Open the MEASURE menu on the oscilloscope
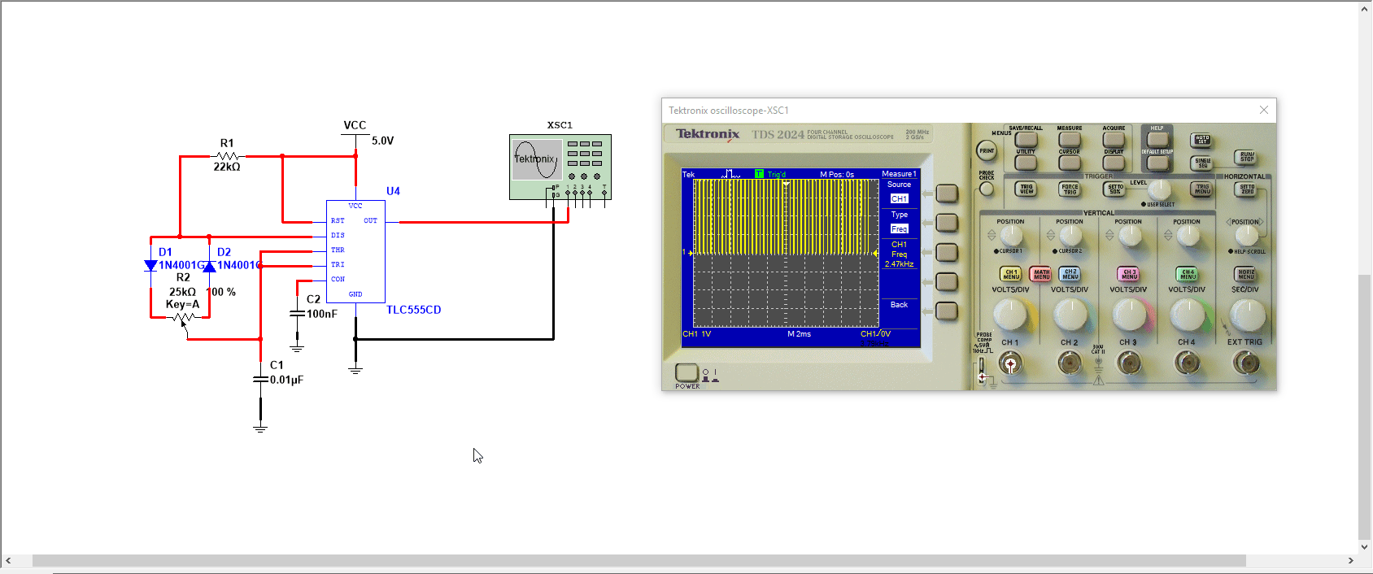The height and width of the screenshot is (574, 1373). point(1070,140)
